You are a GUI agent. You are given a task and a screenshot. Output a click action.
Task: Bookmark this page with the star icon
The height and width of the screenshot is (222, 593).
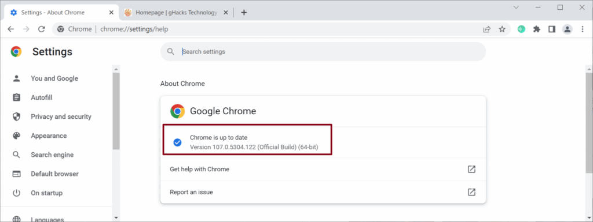pyautogui.click(x=502, y=29)
